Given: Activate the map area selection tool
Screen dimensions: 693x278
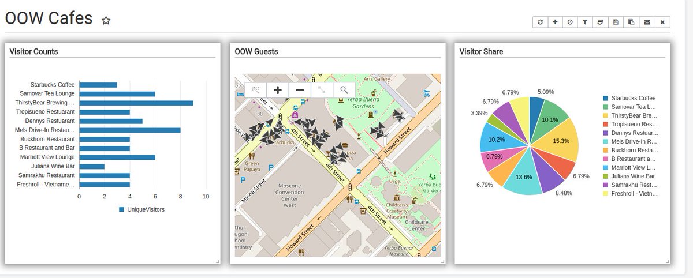Looking at the screenshot, I should pyautogui.click(x=256, y=90).
